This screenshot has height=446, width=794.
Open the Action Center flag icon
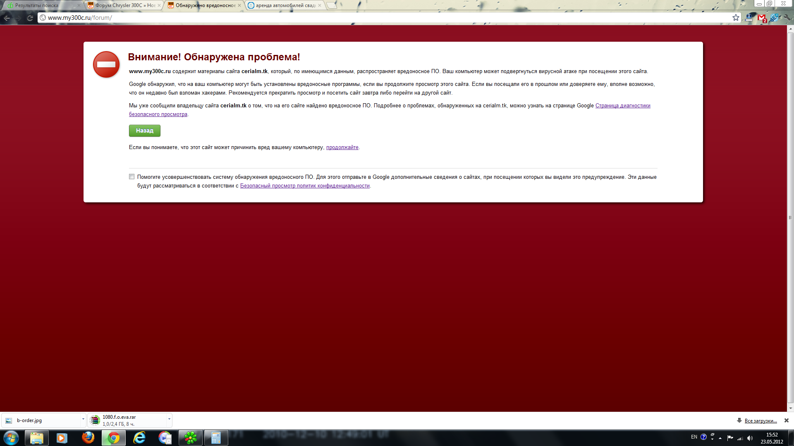click(x=730, y=438)
